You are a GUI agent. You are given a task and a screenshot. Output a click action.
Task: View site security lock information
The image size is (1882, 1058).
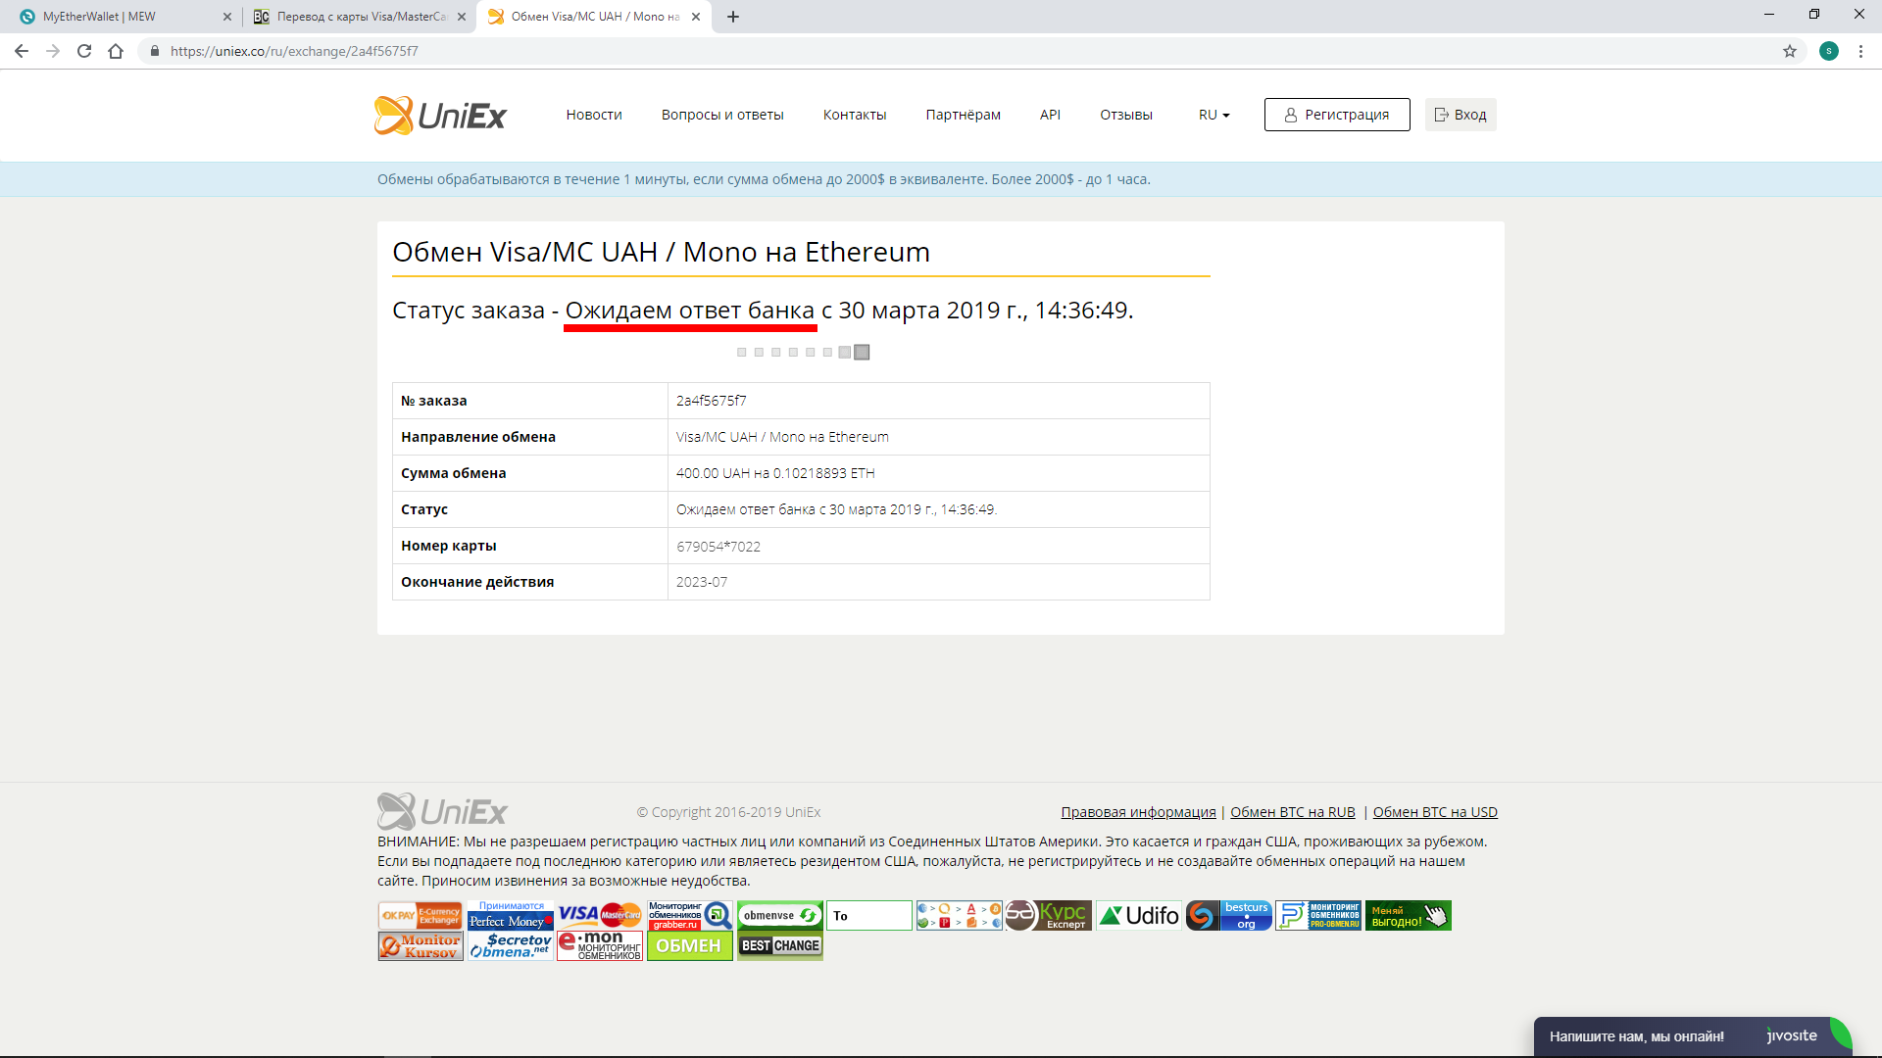point(154,51)
